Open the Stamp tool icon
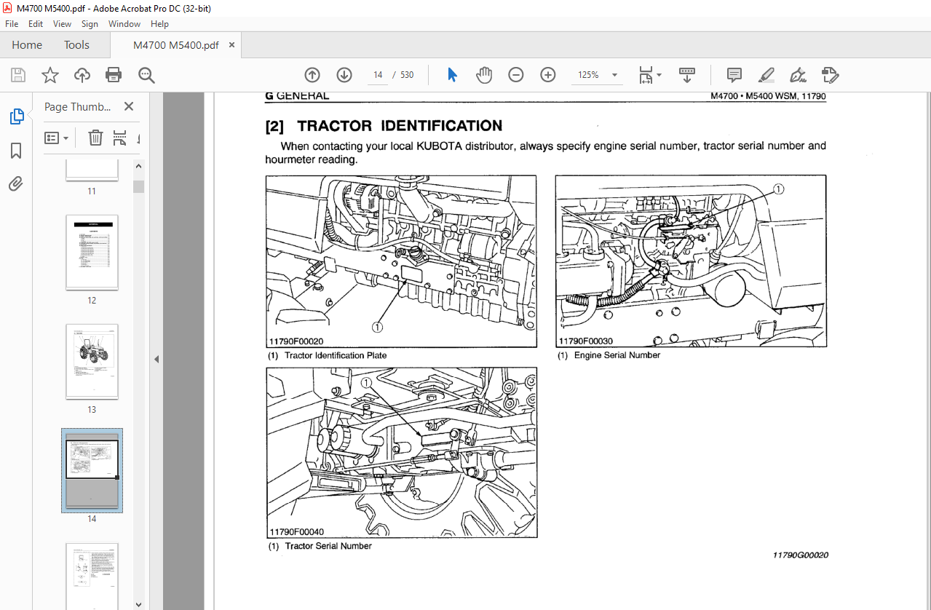 pos(831,75)
